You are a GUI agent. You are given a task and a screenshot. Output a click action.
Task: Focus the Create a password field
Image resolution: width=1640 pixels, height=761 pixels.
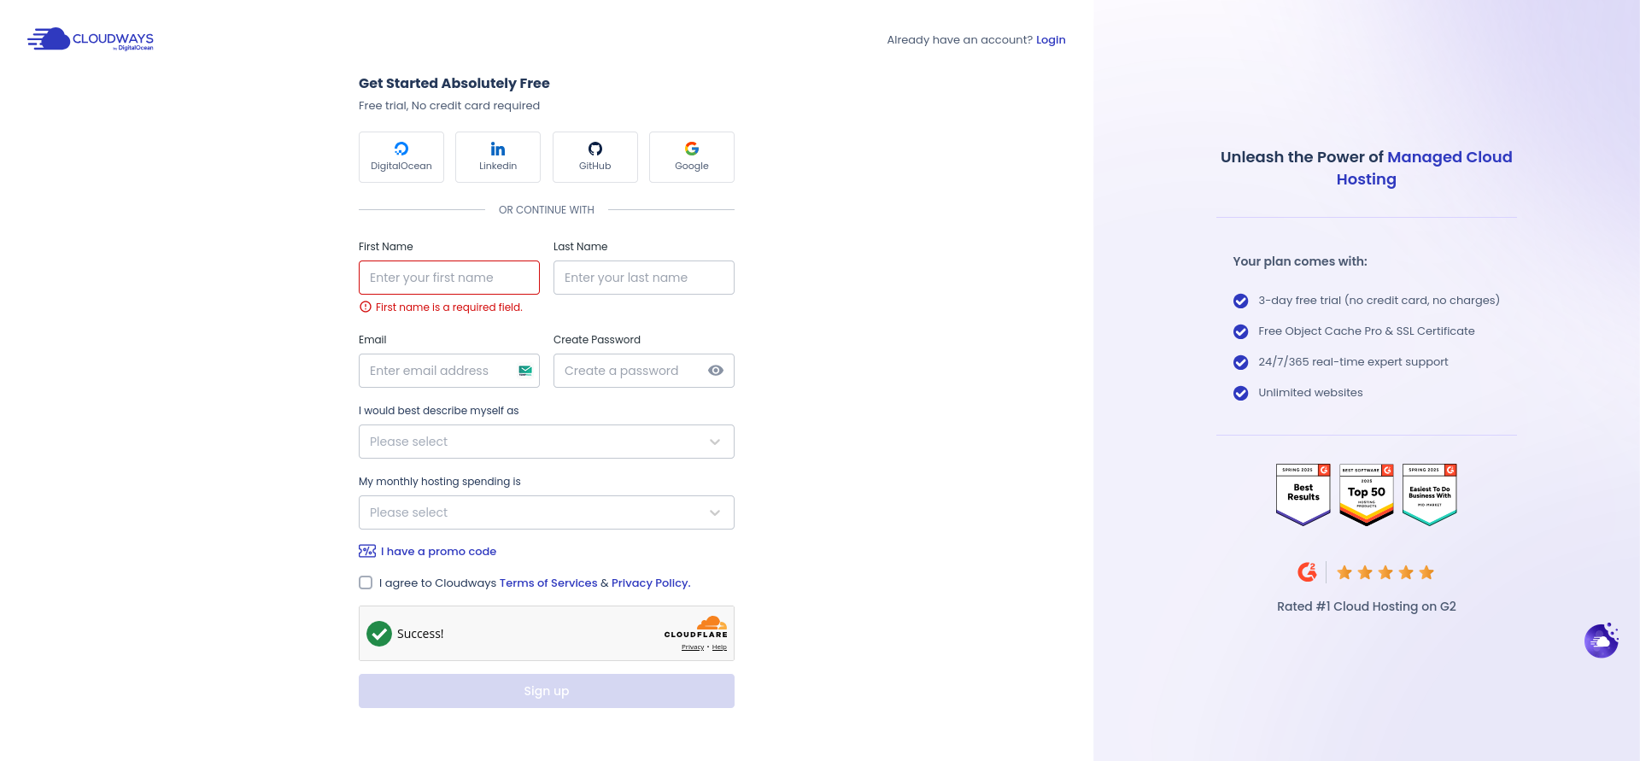click(x=644, y=371)
